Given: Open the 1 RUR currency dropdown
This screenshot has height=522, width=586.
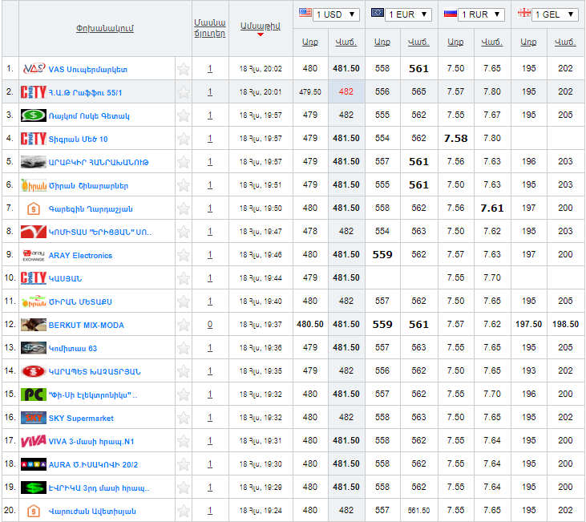Looking at the screenshot, I should (x=481, y=14).
